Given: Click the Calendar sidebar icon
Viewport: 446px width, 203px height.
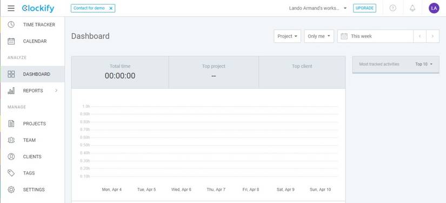Looking at the screenshot, I should 11,41.
